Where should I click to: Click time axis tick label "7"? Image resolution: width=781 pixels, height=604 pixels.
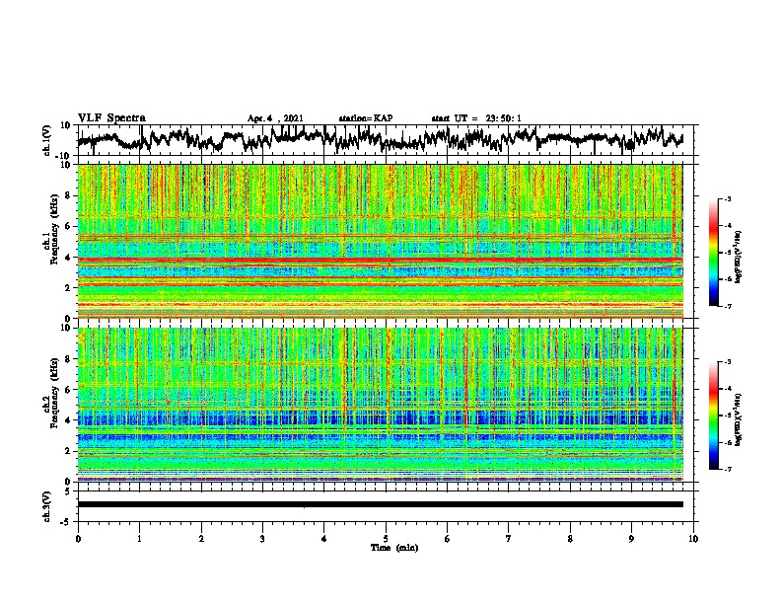click(509, 539)
